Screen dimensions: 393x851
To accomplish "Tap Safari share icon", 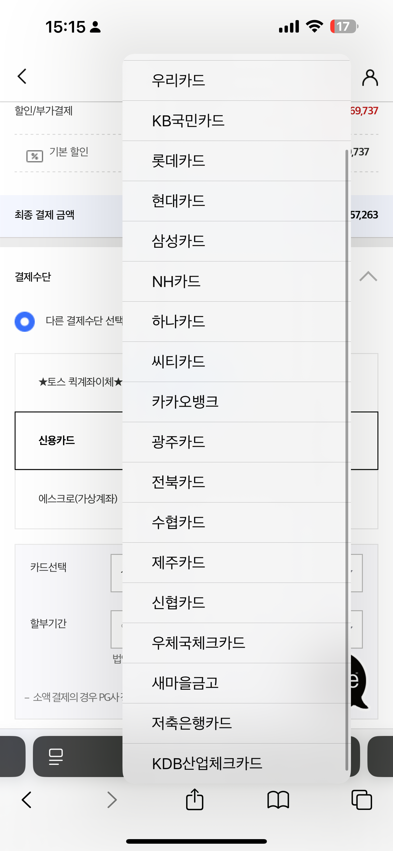I will tap(194, 800).
